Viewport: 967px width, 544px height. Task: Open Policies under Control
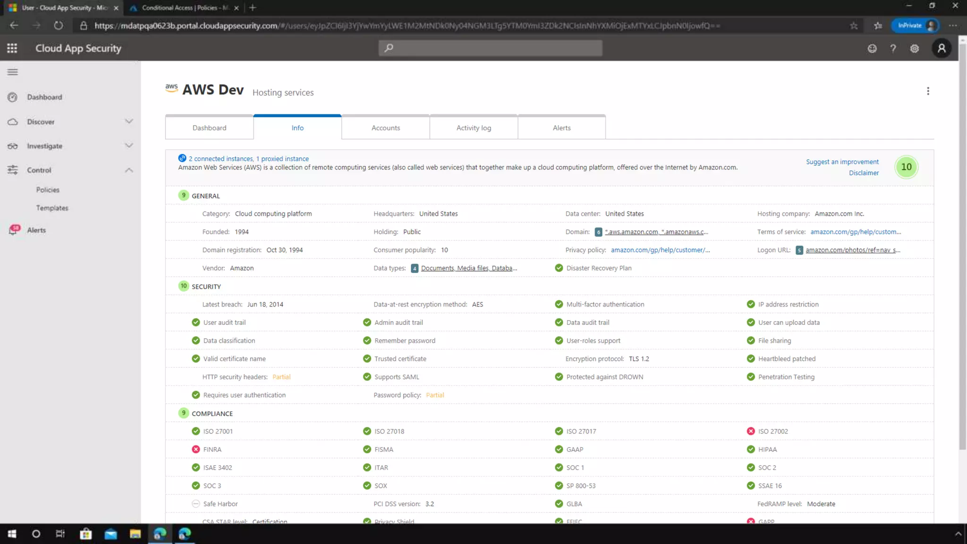(48, 190)
